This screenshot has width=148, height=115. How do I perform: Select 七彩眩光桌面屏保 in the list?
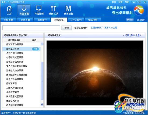click(22, 57)
